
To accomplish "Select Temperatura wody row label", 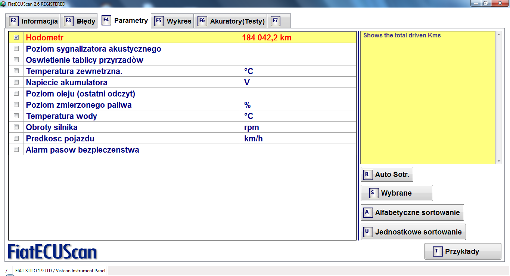I will (62, 116).
